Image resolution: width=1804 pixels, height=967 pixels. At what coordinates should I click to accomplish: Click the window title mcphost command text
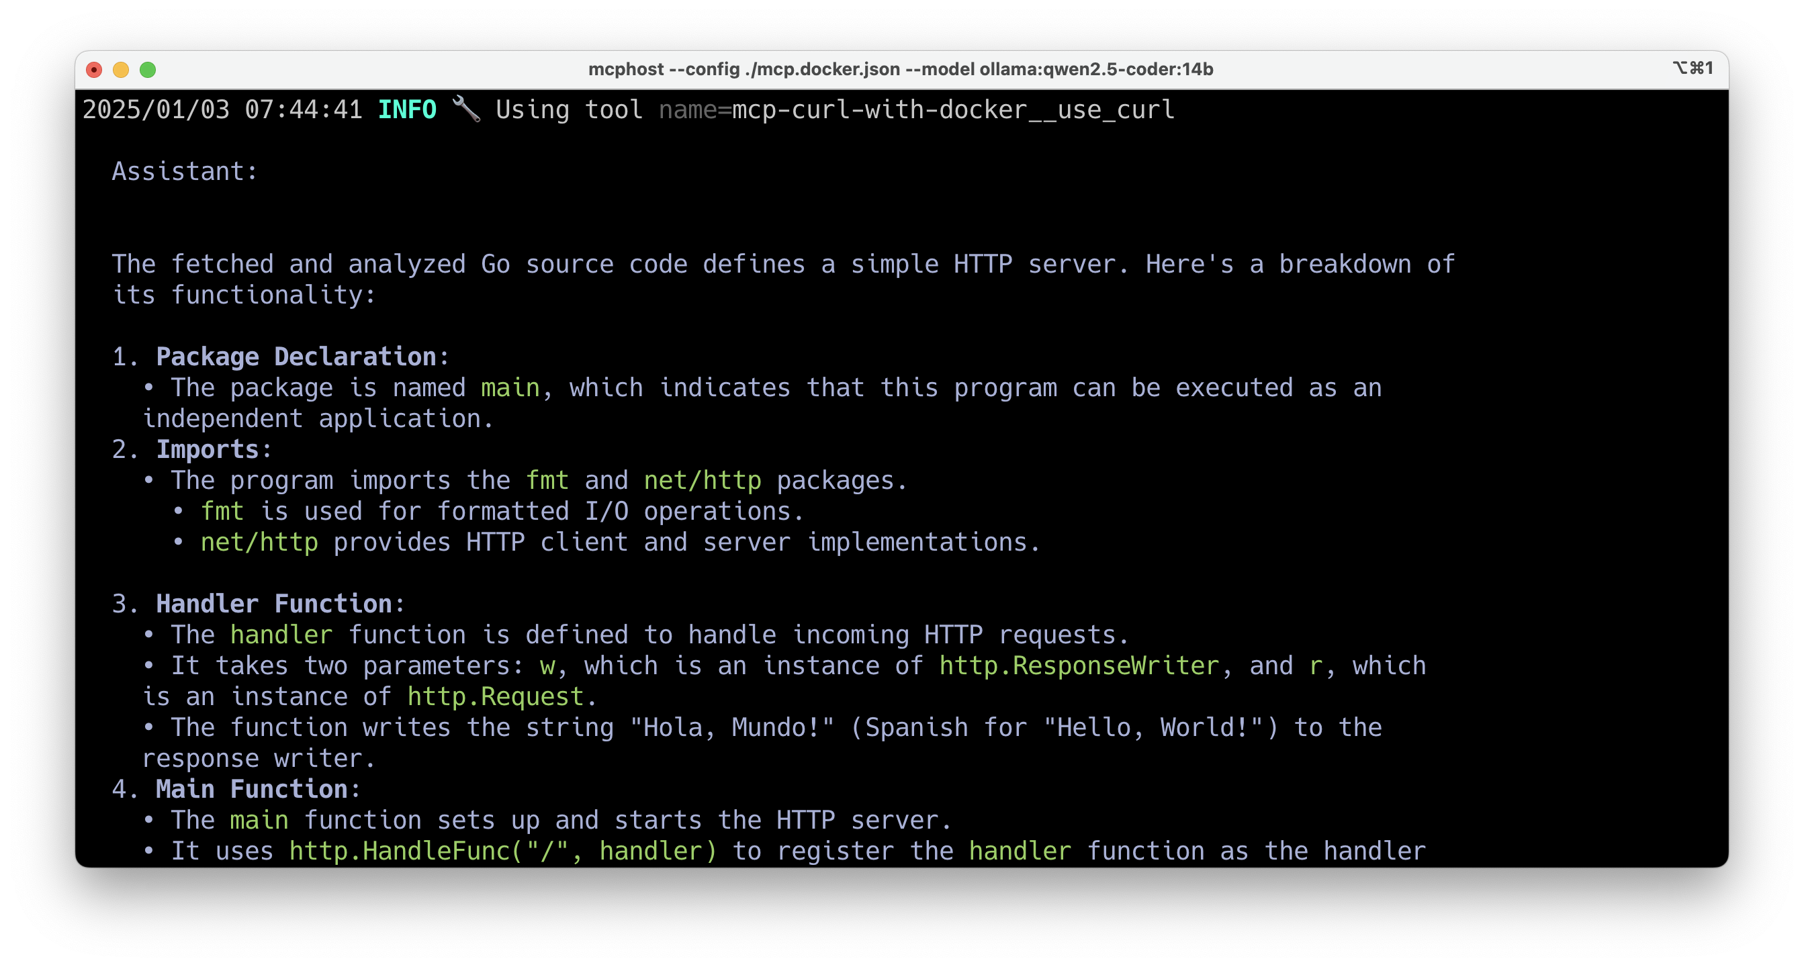tap(900, 69)
